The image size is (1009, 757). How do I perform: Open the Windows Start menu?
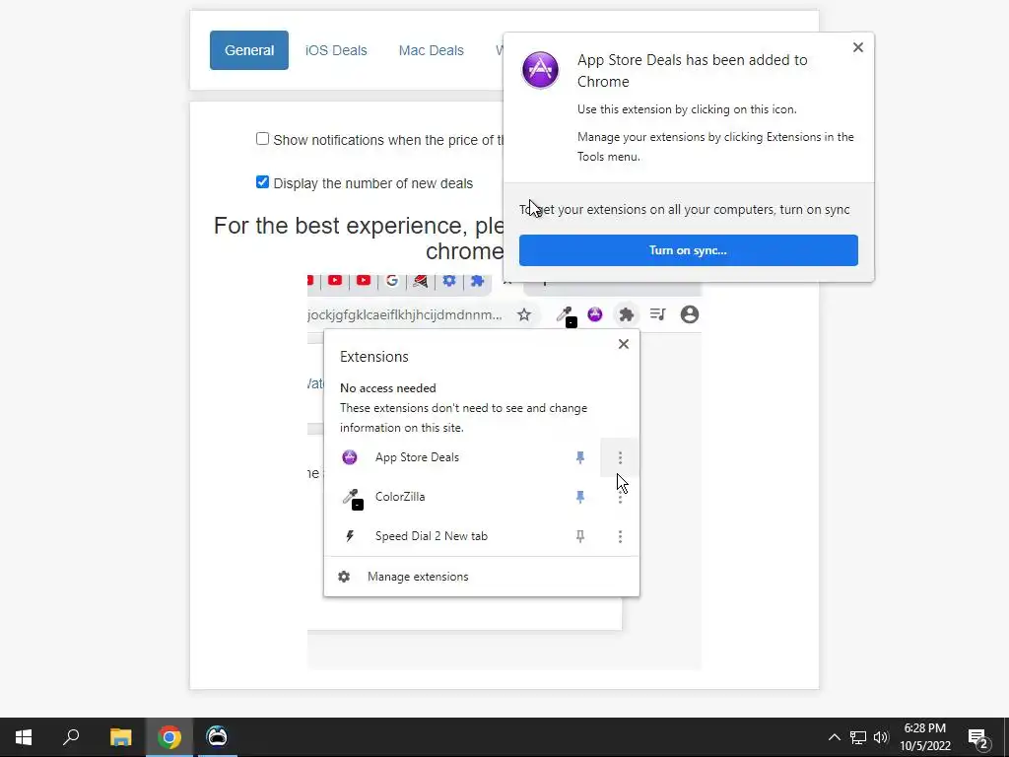[24, 737]
